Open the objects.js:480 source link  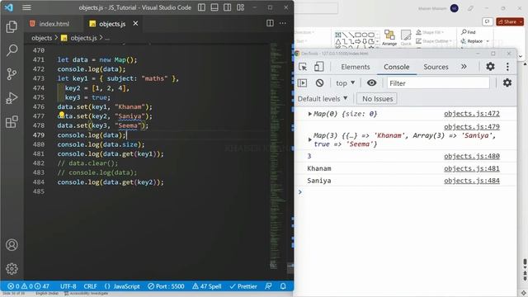(471, 156)
